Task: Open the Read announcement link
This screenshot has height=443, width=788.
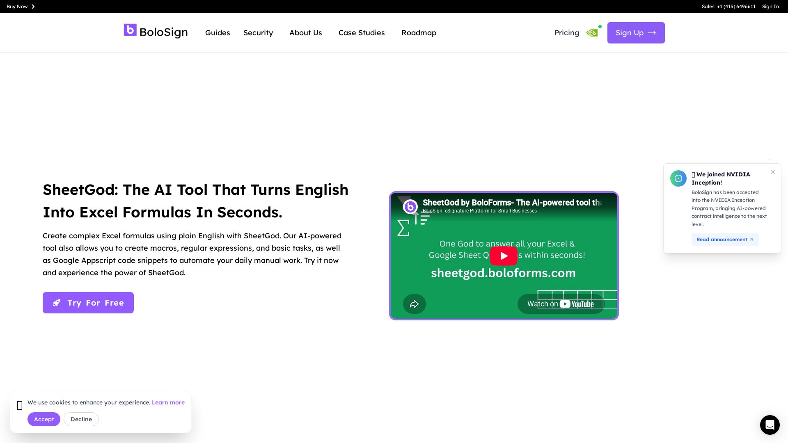Action: [725, 240]
